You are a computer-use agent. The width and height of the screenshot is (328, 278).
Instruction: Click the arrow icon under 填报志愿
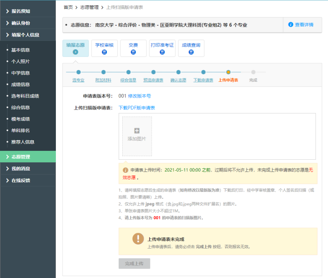pos(76,52)
